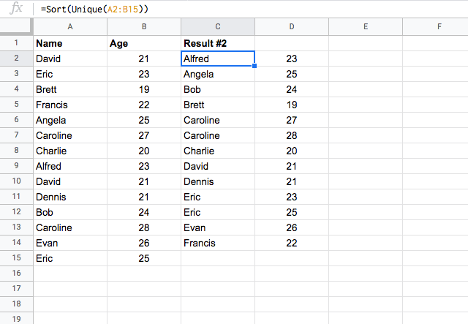This screenshot has height=324, width=468.
Task: Click cell B14 with value 26
Action: click(144, 243)
